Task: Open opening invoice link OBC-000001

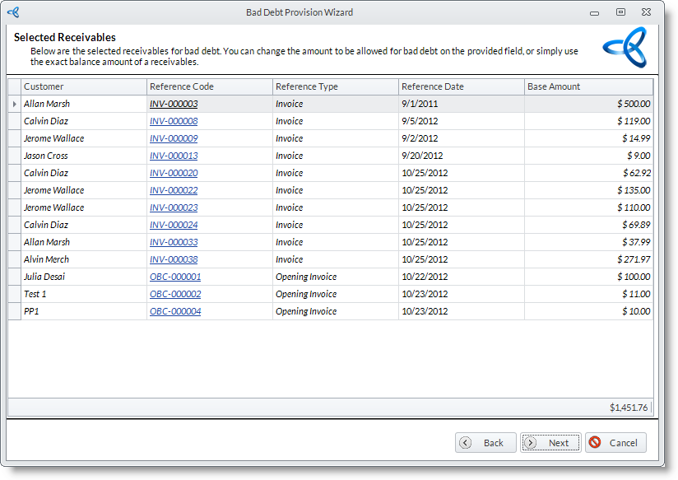Action: coord(175,277)
